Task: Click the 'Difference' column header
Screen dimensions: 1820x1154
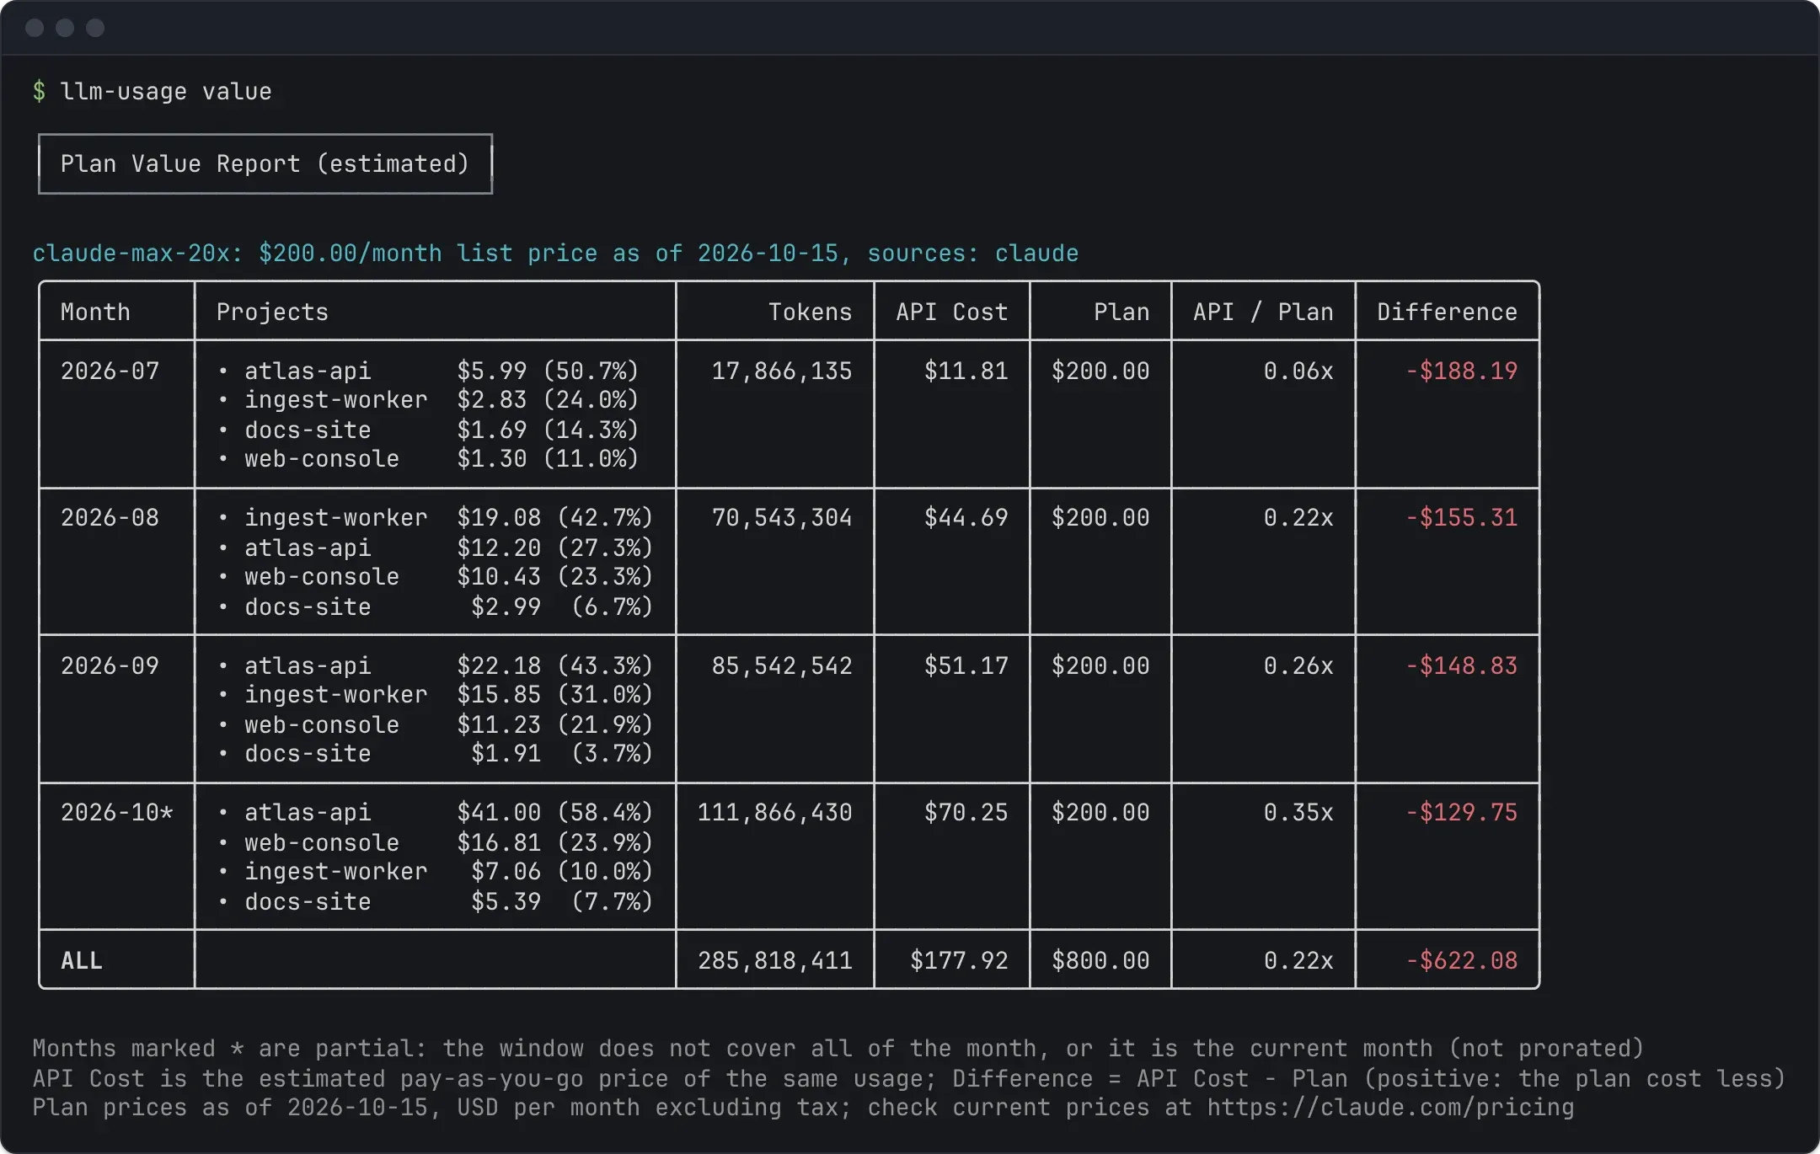Action: tap(1447, 312)
